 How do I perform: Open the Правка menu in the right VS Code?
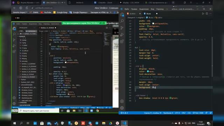[134, 9]
